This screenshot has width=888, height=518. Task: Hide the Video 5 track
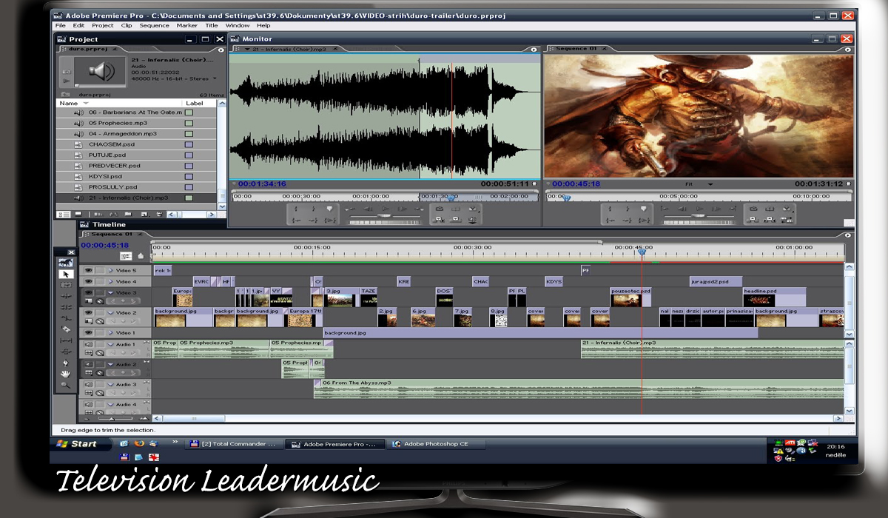point(89,271)
